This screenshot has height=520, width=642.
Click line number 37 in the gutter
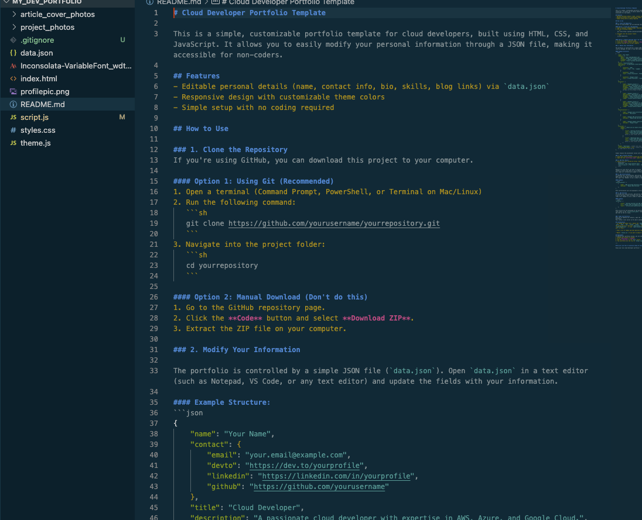[153, 423]
